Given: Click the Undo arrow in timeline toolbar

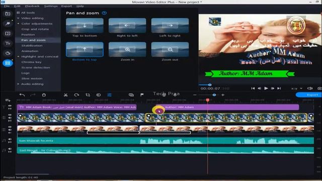Looking at the screenshot, I should pos(22,95).
